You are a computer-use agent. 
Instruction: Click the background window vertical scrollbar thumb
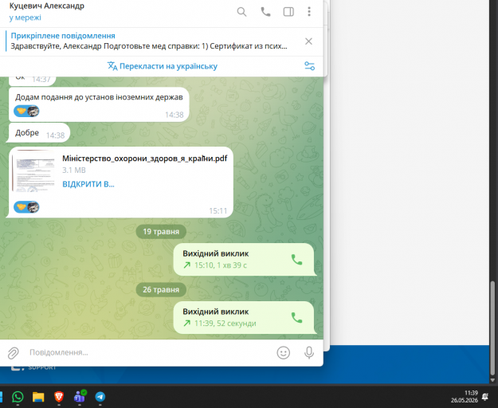(492, 328)
